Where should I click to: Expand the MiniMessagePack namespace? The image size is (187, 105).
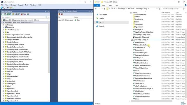(4, 76)
